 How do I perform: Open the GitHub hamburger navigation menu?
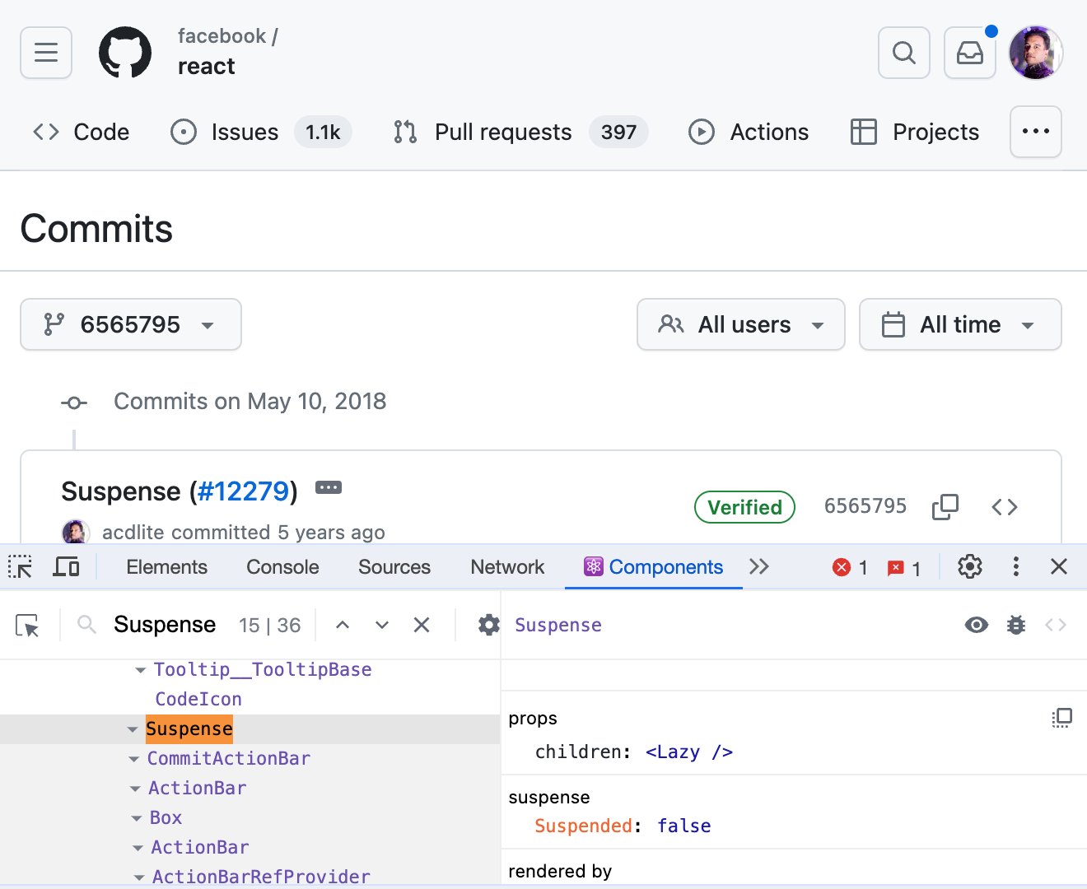46,53
